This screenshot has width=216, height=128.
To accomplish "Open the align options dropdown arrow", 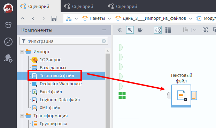I will coord(195,30).
